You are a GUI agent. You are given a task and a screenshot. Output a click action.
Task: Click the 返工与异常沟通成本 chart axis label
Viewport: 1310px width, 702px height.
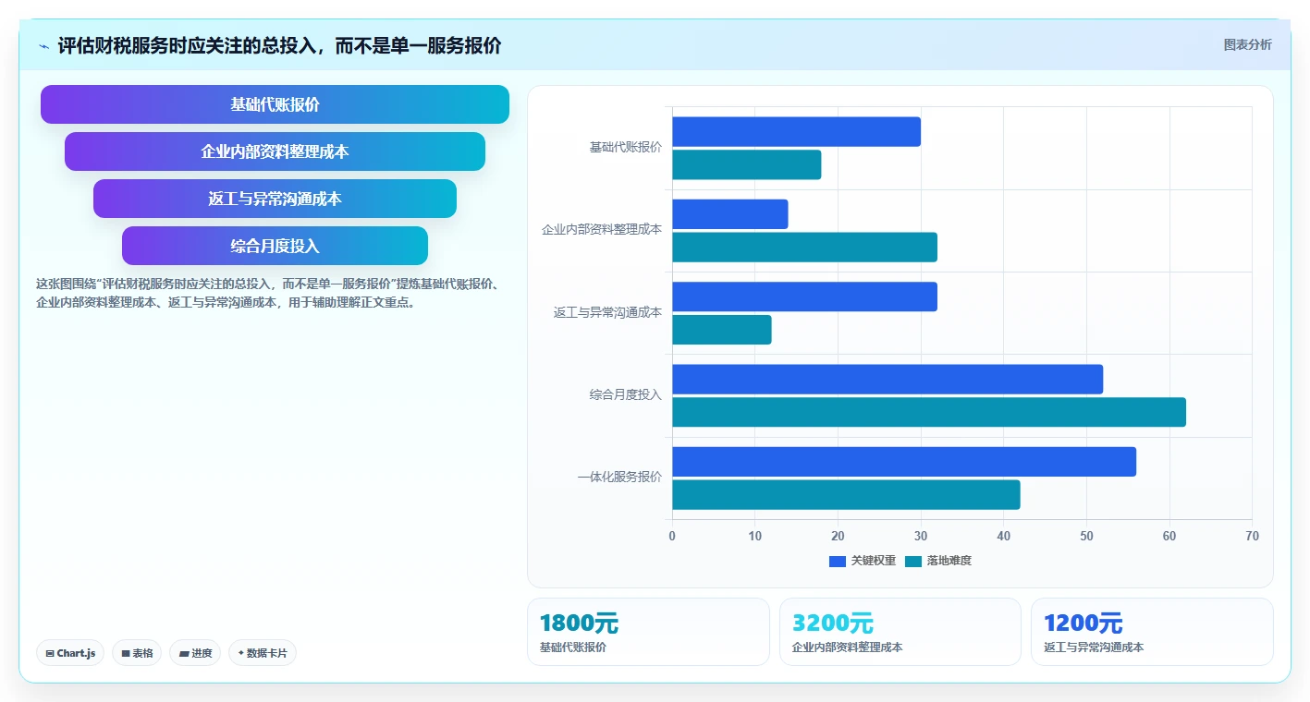[607, 312]
